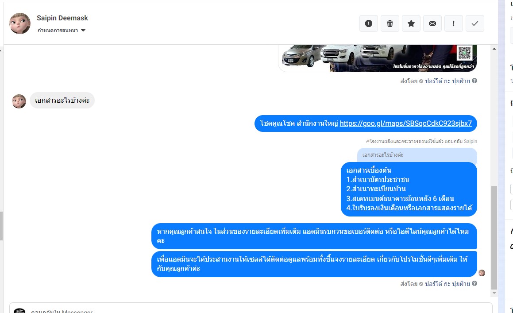Delete conversation using trash icon
This screenshot has height=313, width=513.
pyautogui.click(x=390, y=23)
